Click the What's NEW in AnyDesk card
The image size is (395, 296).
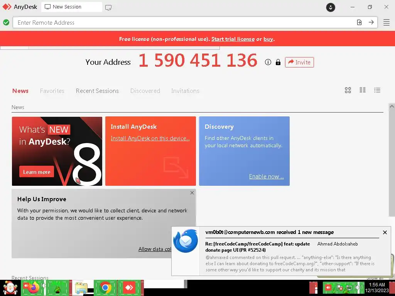click(57, 151)
